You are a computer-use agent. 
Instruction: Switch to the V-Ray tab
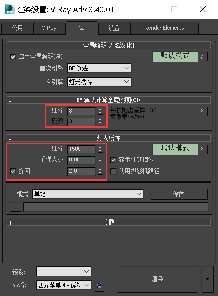pyautogui.click(x=49, y=28)
